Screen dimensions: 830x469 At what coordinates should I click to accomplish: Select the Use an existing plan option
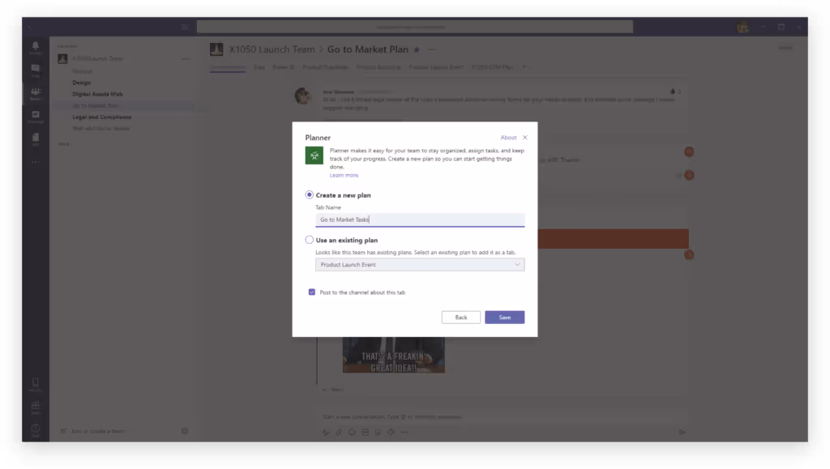(x=309, y=240)
